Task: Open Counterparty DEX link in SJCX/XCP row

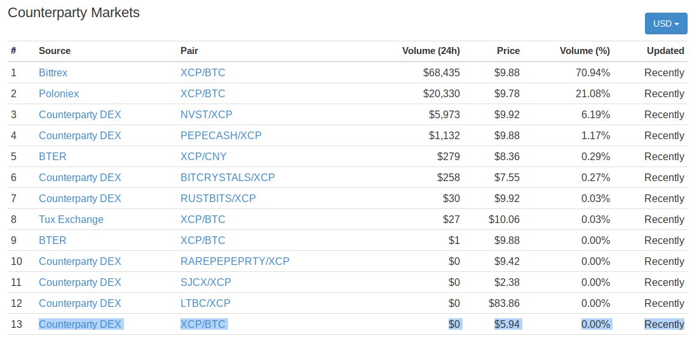Action: pos(80,282)
